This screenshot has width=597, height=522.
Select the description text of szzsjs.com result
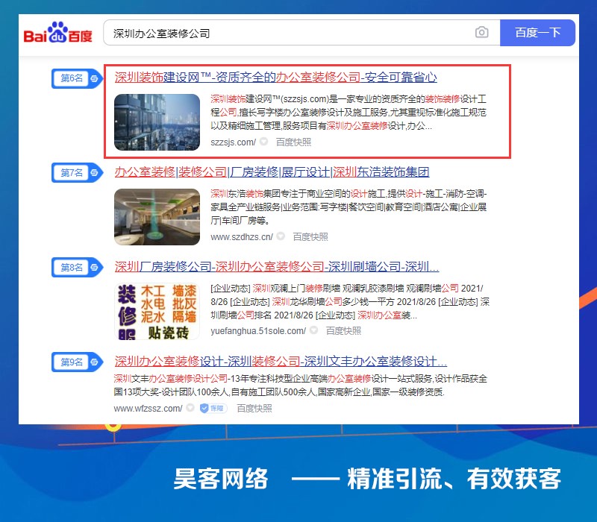pyautogui.click(x=348, y=113)
